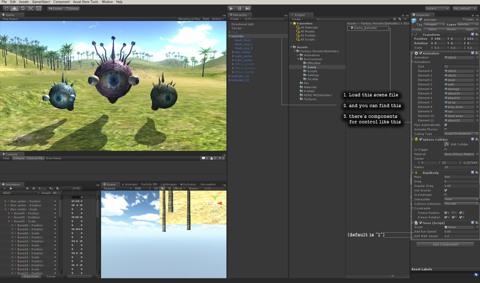480x283 pixels.
Task: Check the Is Kinematic checkbox
Action: pos(445,195)
